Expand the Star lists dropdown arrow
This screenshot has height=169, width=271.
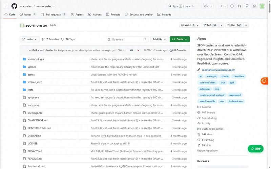[x=246, y=25]
